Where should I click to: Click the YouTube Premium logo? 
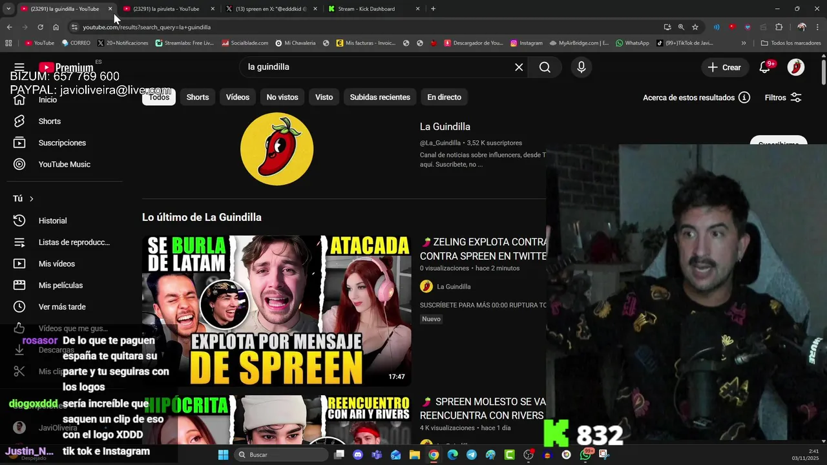click(x=66, y=67)
